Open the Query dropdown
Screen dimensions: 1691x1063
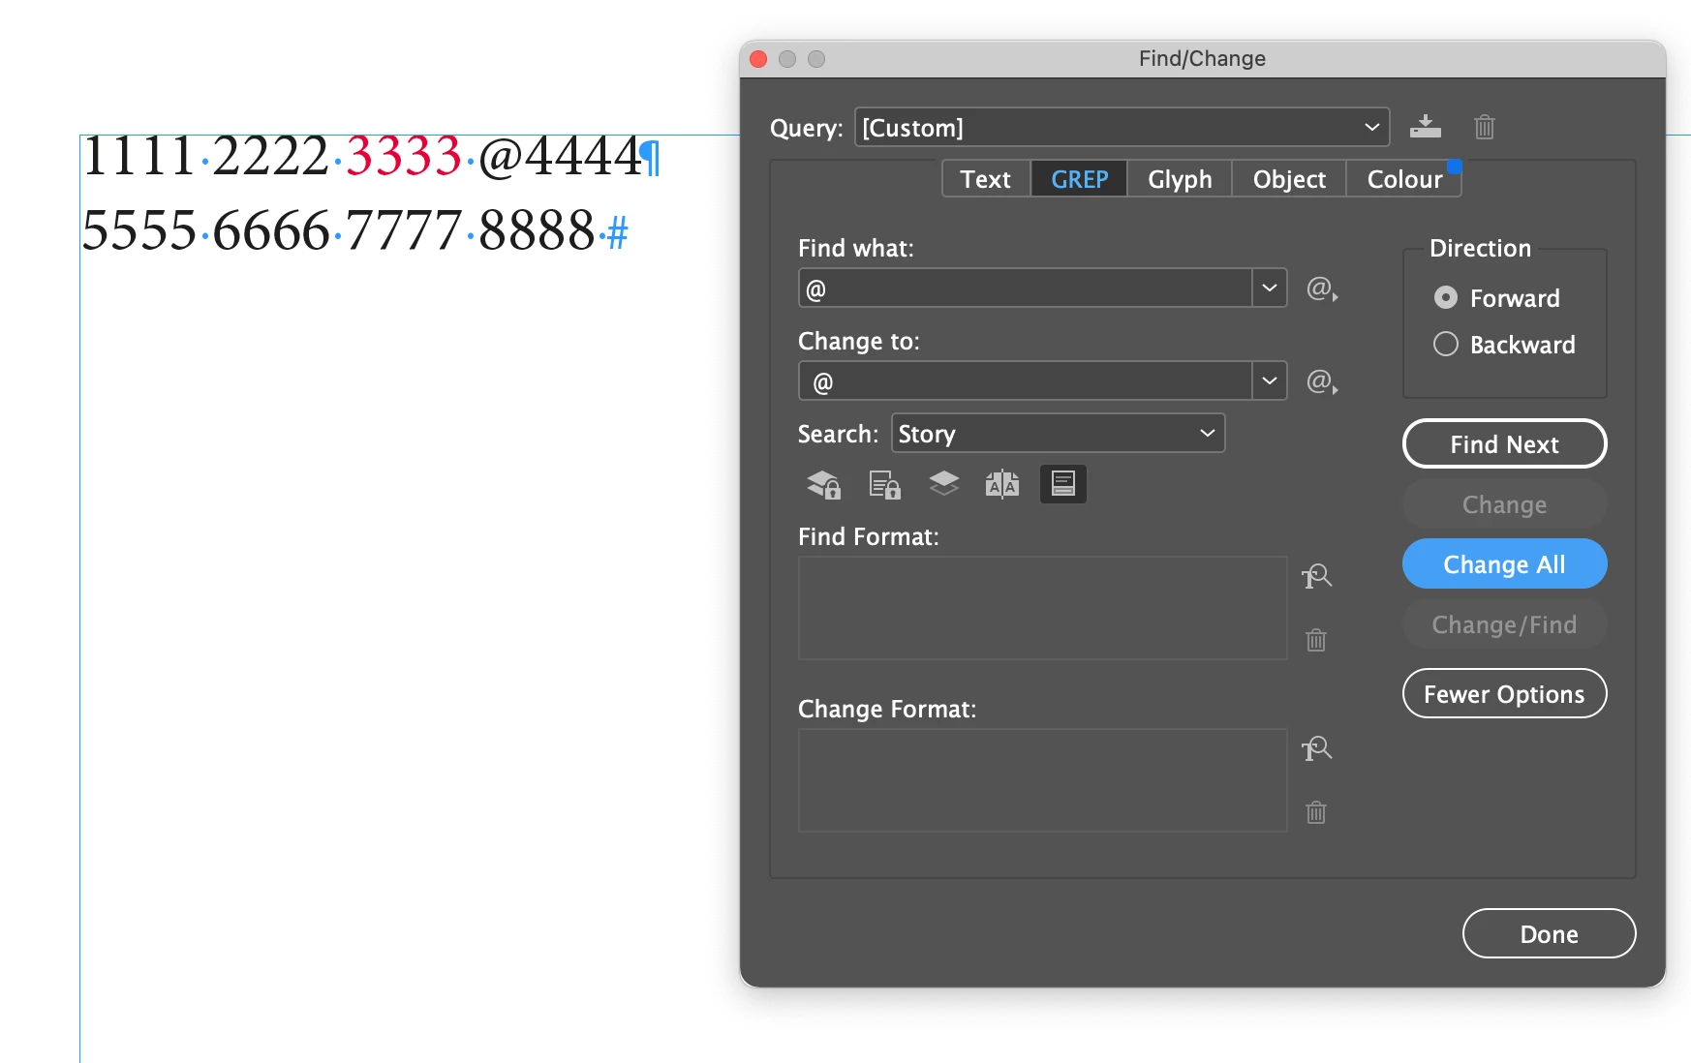click(x=1122, y=127)
